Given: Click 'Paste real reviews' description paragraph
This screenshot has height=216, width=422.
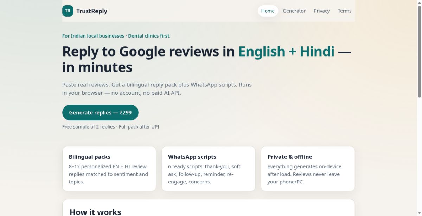Looking at the screenshot, I should [157, 89].
